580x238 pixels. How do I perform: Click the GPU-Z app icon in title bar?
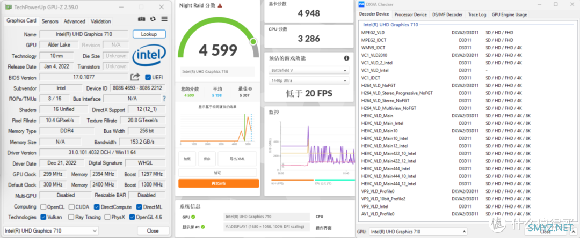tap(8, 8)
